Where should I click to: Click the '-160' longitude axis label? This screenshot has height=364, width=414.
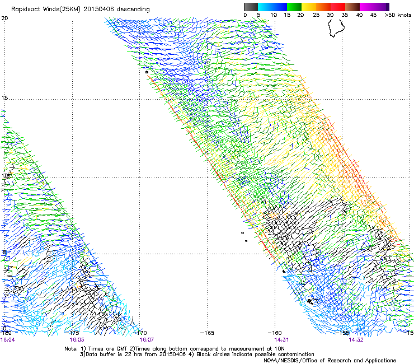[x=275, y=333]
